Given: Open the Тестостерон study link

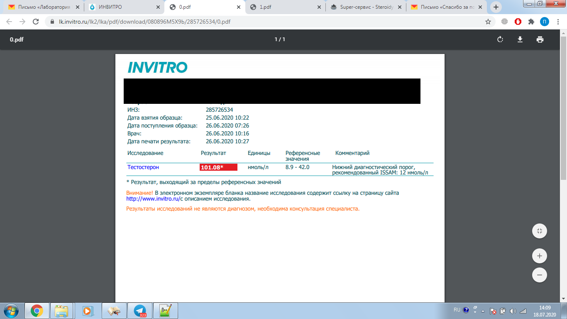Looking at the screenshot, I should pyautogui.click(x=143, y=167).
